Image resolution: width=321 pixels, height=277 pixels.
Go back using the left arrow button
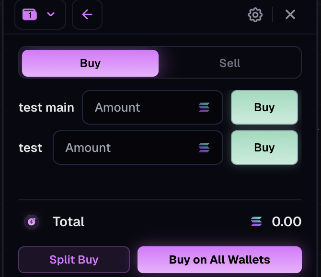click(x=87, y=14)
